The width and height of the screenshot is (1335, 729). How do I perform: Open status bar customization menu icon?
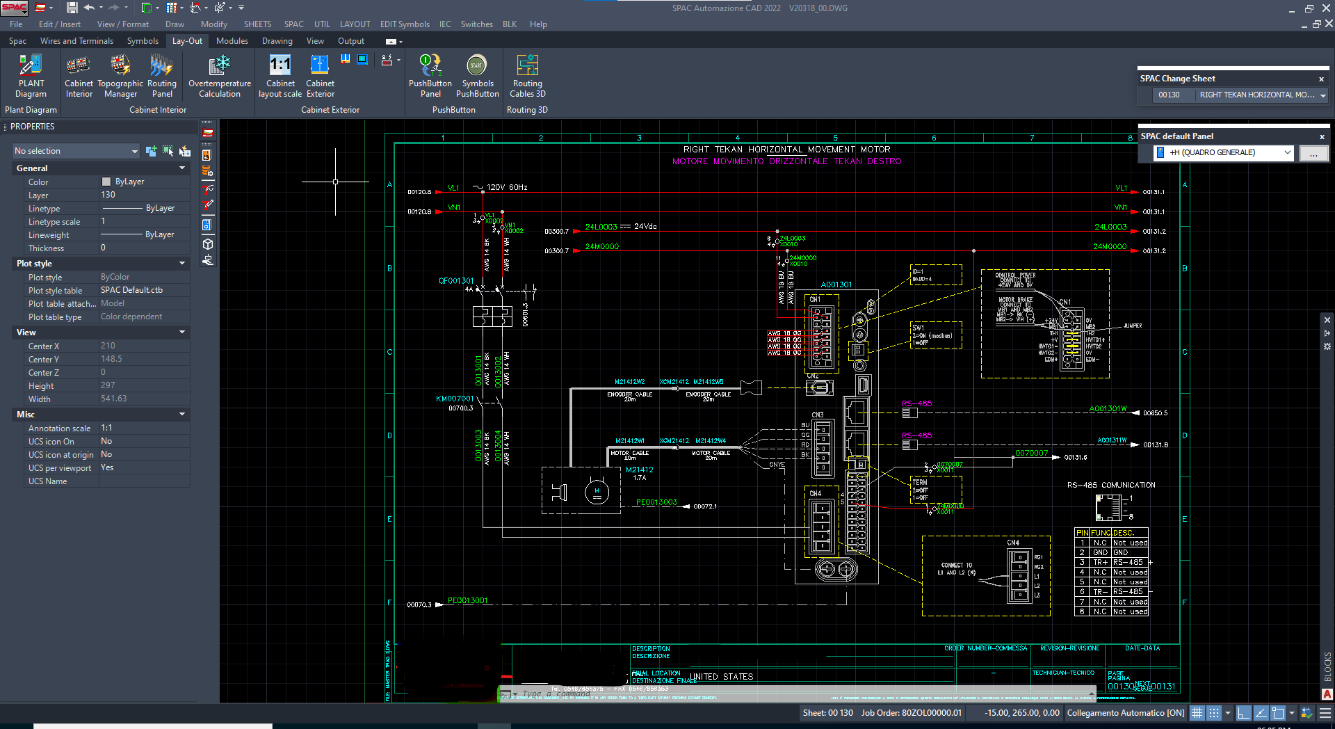[1325, 713]
